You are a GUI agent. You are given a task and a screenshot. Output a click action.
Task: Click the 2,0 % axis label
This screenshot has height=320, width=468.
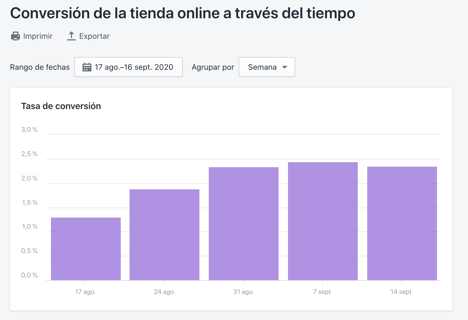pos(29,178)
